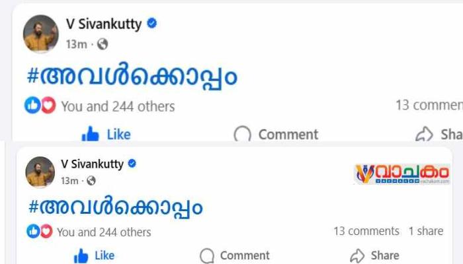This screenshot has height=264, width=463.
Task: Click the Share button on bottom post
Action: (x=374, y=255)
